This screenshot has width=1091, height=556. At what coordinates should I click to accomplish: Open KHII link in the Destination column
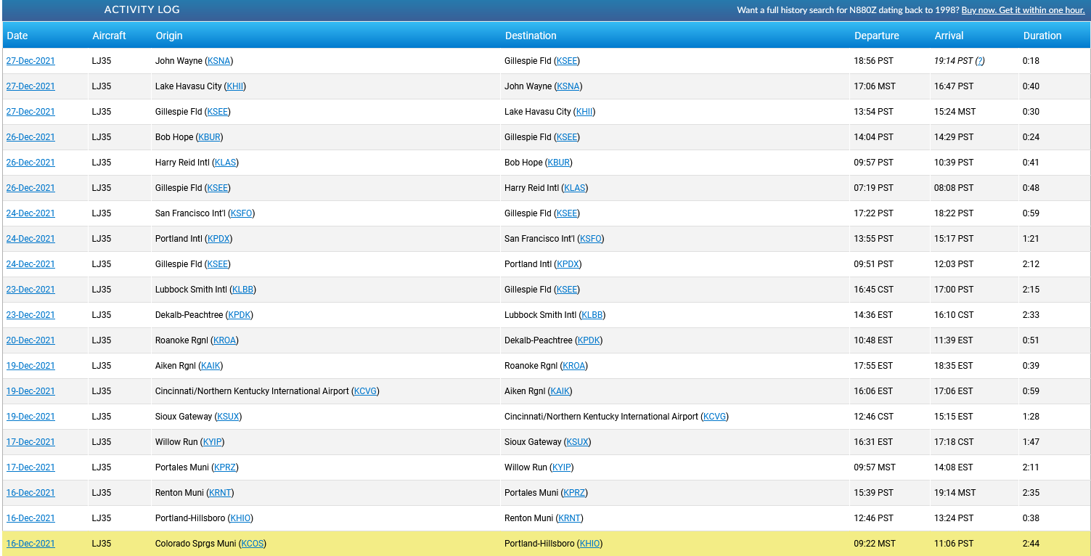(584, 112)
